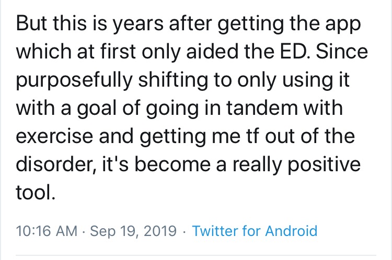The height and width of the screenshot is (260, 392).
Task: Click the word 'purposefully' in the tweet
Action: (74, 80)
